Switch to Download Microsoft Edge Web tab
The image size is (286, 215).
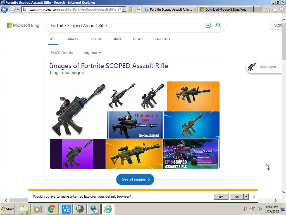coord(225,10)
